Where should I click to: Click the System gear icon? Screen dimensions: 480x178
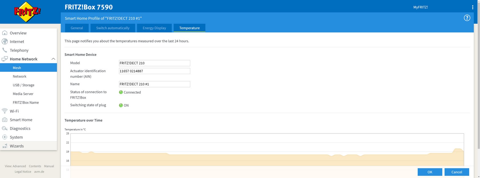point(5,137)
